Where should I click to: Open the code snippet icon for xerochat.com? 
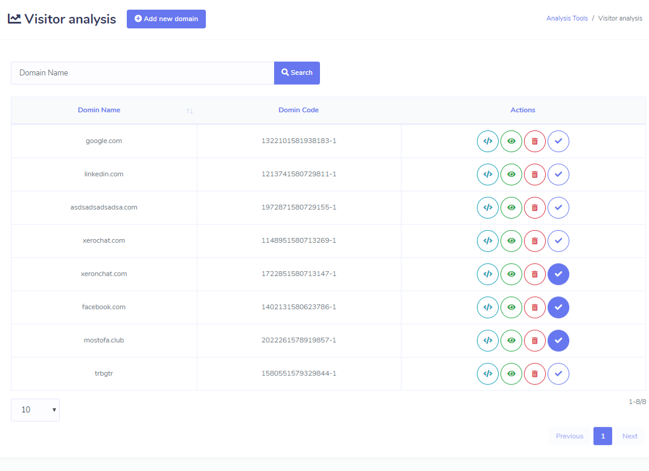(488, 241)
